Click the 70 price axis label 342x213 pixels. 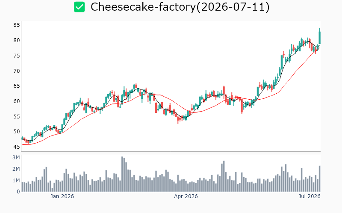(17, 71)
